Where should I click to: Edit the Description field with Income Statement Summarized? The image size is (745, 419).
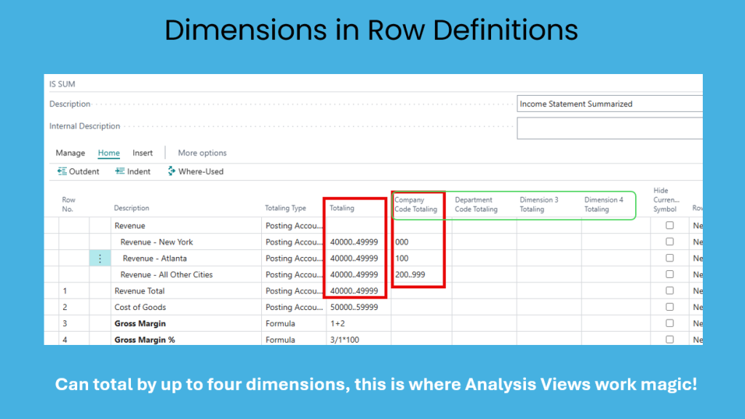tap(610, 104)
